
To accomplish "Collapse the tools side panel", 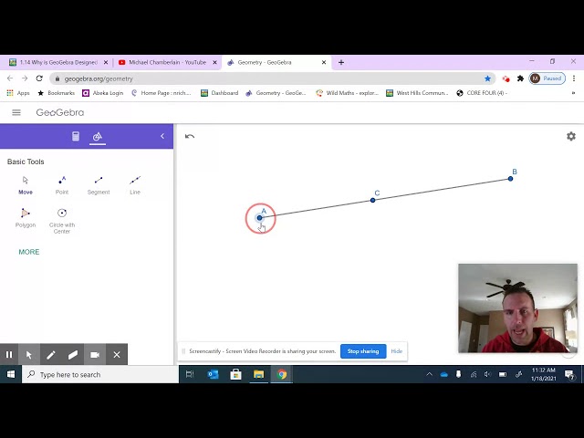I will [x=162, y=136].
